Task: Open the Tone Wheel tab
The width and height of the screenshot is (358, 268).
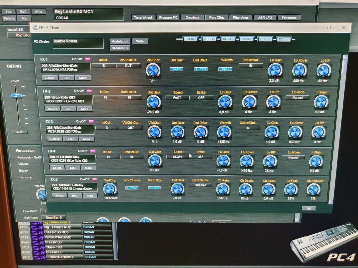Action: pyautogui.click(x=143, y=18)
